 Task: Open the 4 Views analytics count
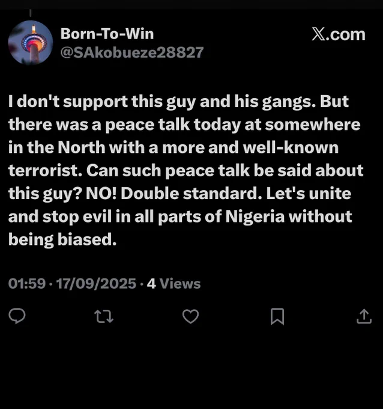tap(173, 283)
